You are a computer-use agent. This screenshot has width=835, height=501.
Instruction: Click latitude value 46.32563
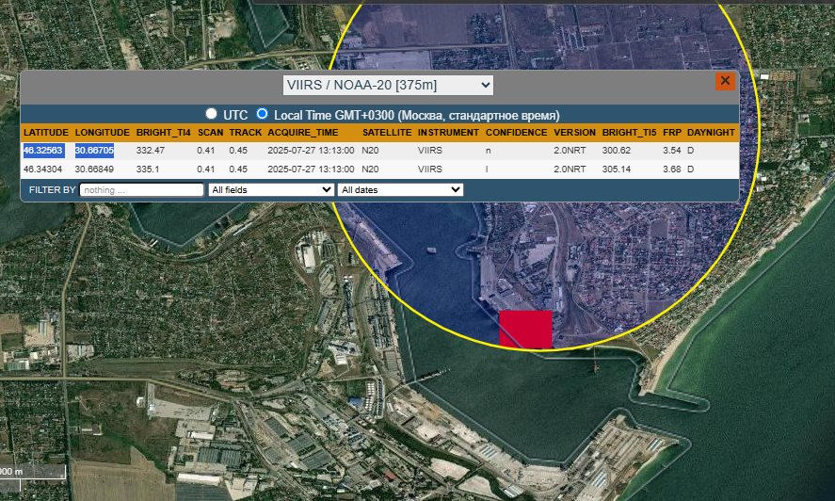43,151
